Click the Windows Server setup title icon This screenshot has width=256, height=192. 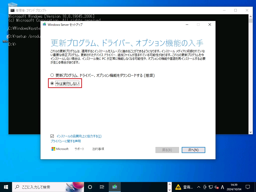[44, 24]
